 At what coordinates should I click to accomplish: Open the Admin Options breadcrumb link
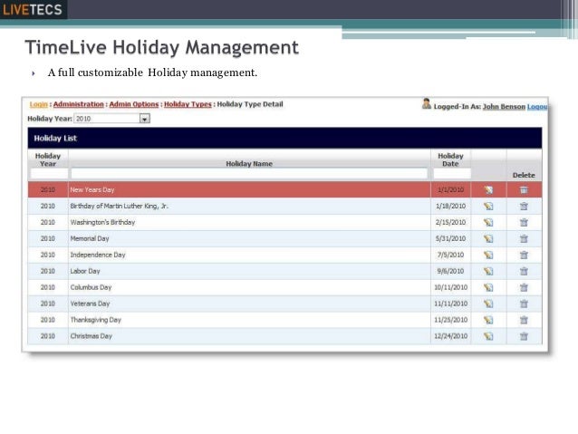(x=134, y=104)
